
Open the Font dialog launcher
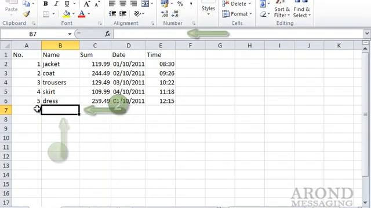100,23
